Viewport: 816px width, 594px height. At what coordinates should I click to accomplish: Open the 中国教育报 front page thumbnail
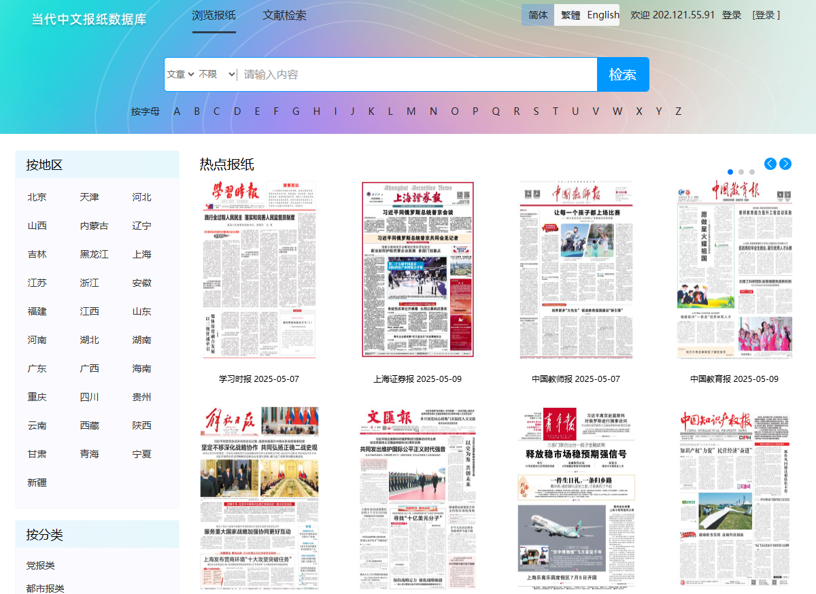point(734,270)
